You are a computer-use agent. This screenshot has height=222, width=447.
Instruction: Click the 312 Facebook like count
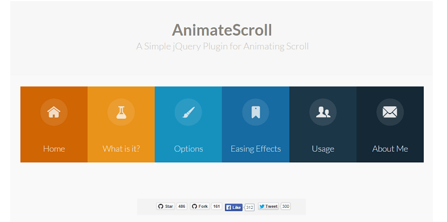(x=249, y=207)
